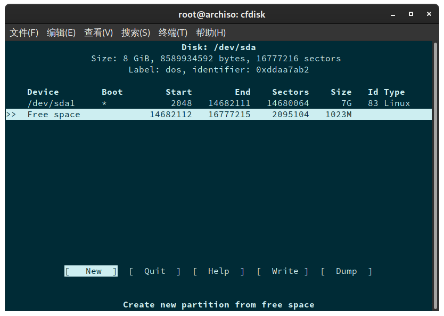Select the Dump option
This screenshot has width=444, height=316.
pos(346,271)
